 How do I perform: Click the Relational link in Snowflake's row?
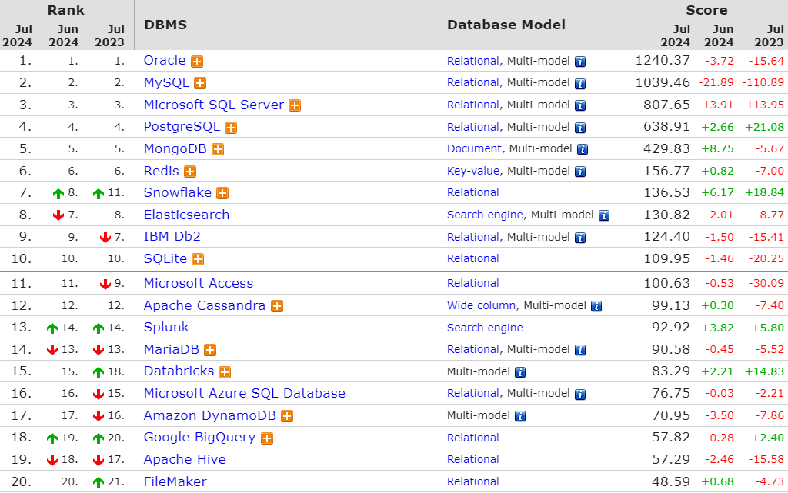(473, 193)
